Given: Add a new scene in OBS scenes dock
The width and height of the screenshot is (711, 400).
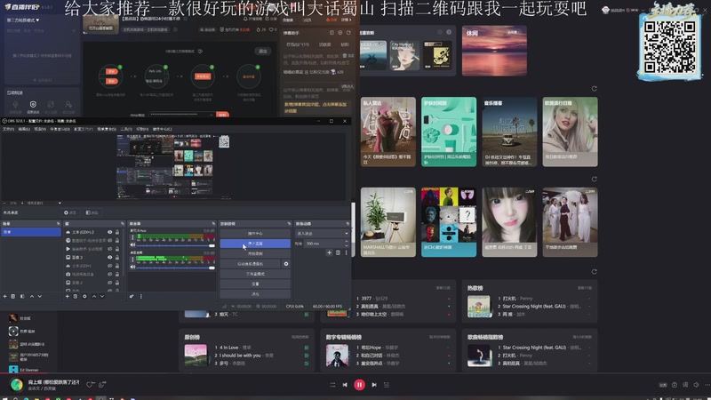Looking at the screenshot, I should [5, 297].
